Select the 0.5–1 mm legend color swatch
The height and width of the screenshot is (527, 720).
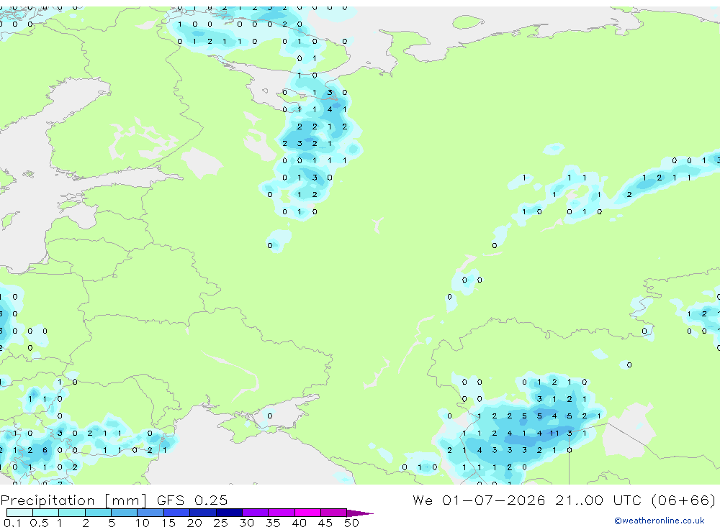click(46, 513)
